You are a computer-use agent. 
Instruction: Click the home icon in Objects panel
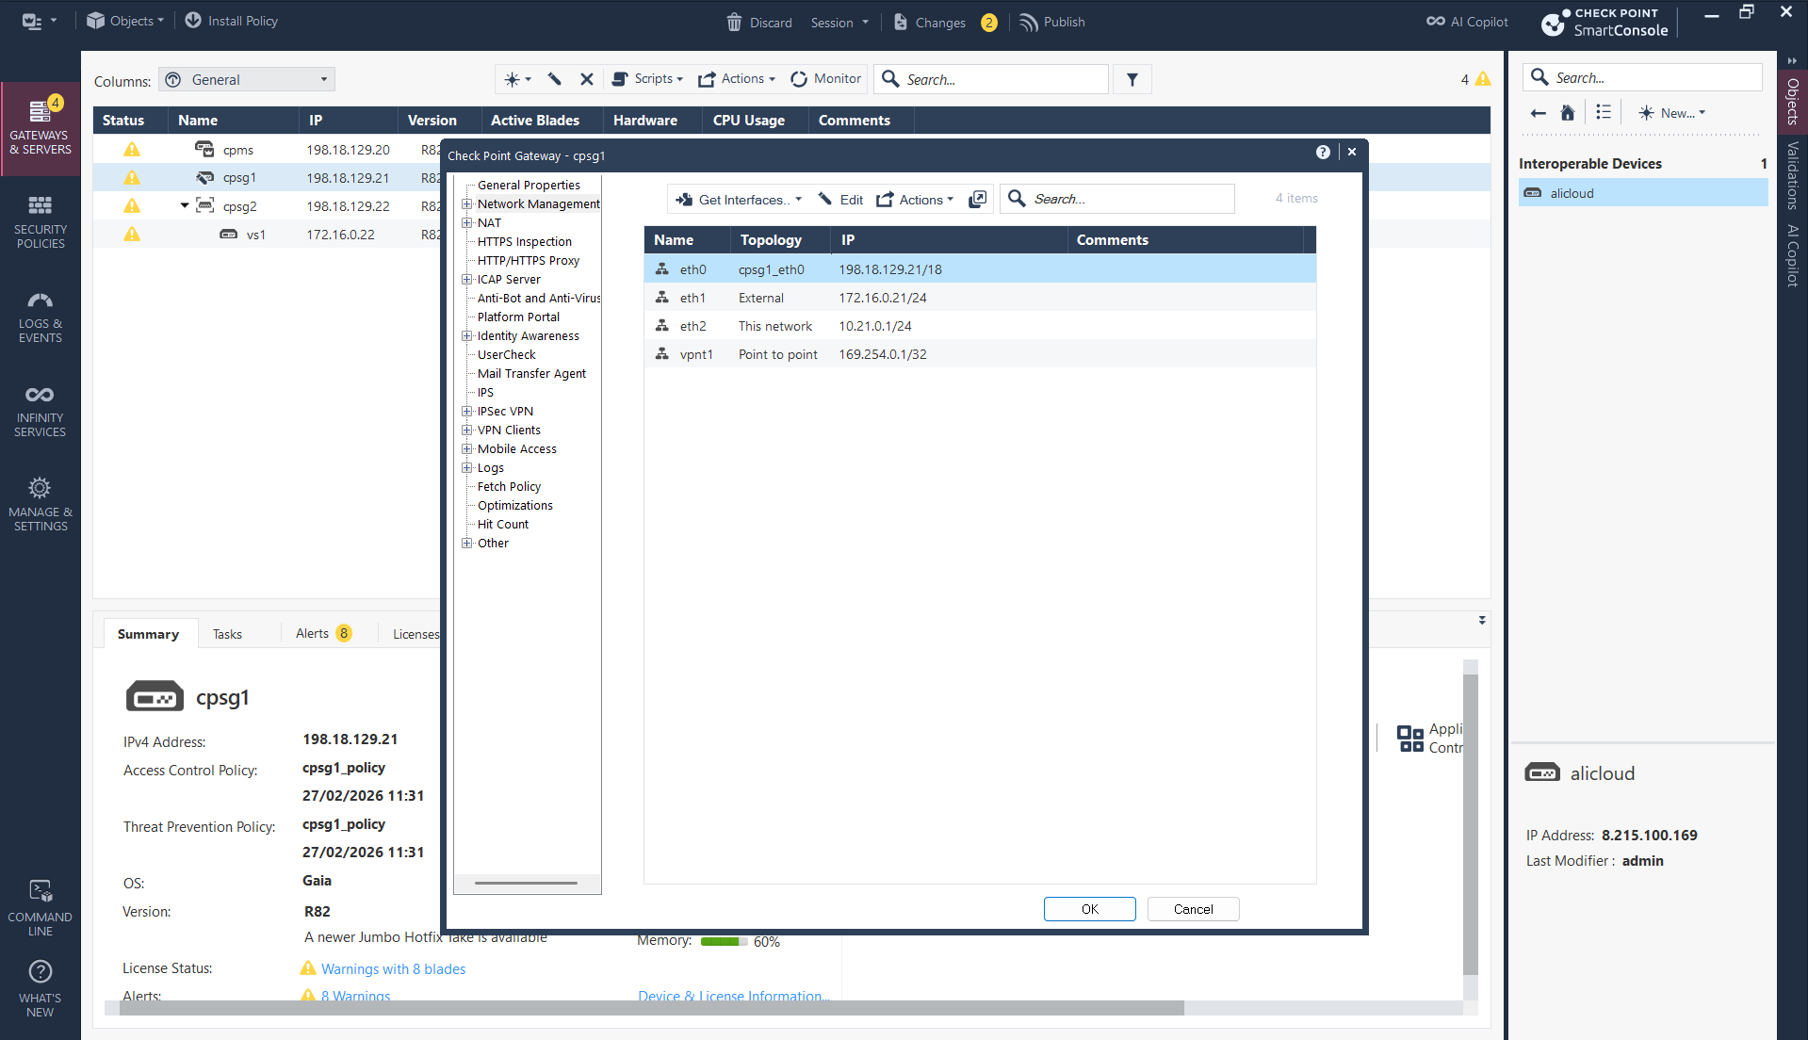click(1568, 113)
